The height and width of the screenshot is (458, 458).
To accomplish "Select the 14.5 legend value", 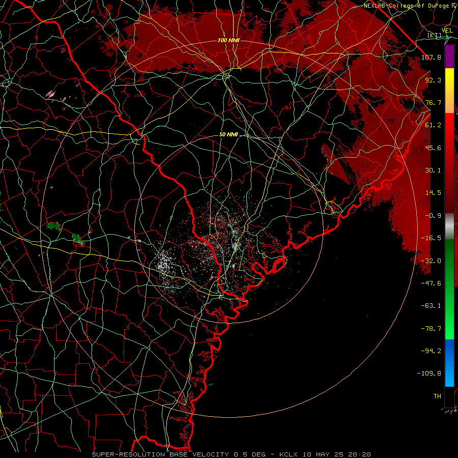I will click(433, 193).
